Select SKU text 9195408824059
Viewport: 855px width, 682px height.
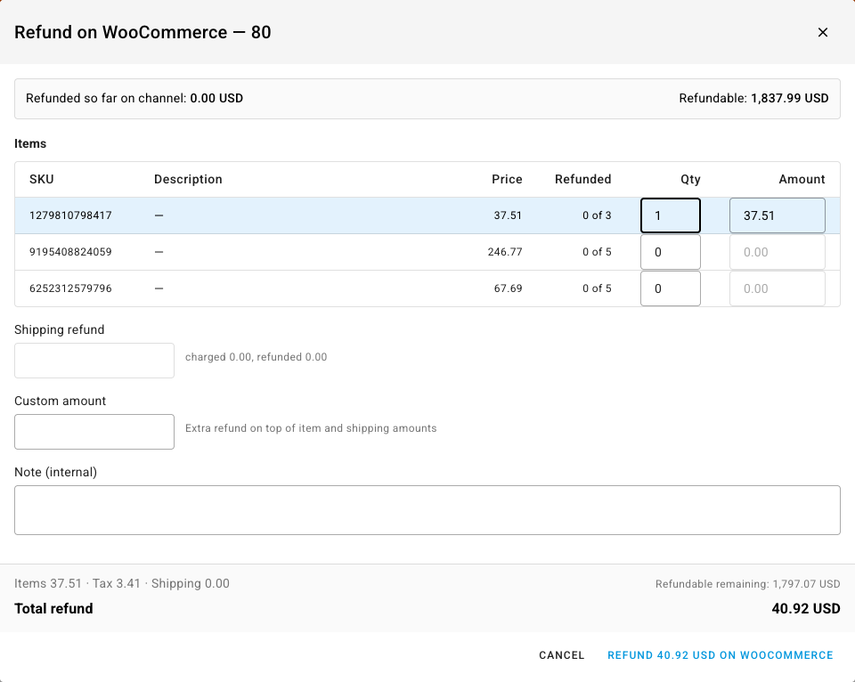(70, 252)
